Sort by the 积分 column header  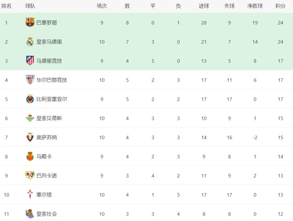(x=281, y=6)
